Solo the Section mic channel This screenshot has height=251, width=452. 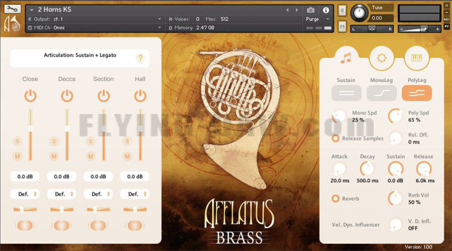[x=90, y=141]
